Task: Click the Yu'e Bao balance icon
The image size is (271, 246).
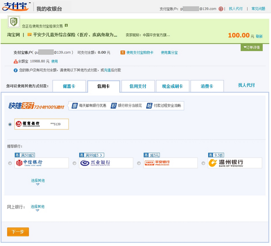Action: [x=16, y=61]
